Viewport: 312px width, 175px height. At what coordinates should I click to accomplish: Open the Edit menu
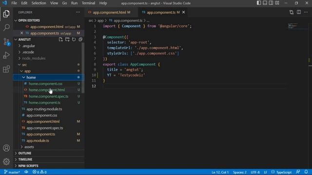coord(24,3)
